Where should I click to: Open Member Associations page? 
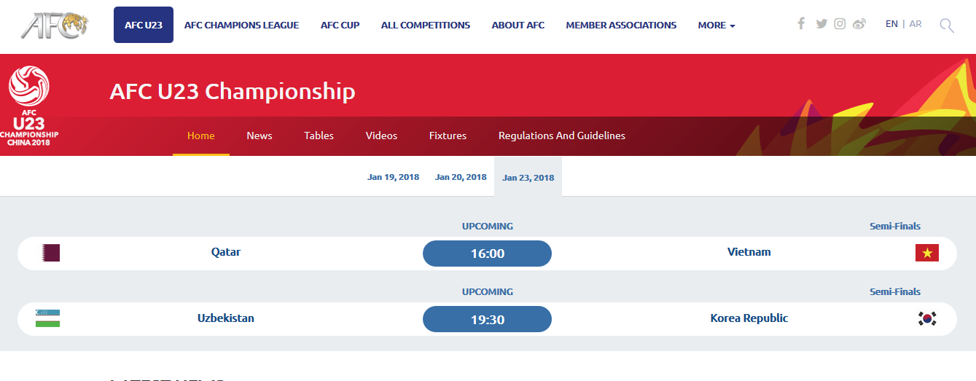point(621,25)
